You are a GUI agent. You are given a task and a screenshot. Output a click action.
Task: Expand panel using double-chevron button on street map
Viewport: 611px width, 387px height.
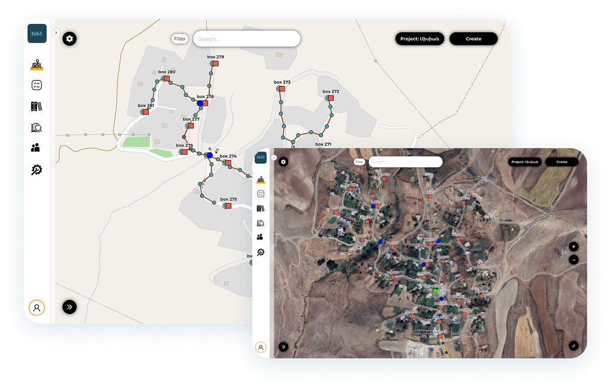click(69, 307)
